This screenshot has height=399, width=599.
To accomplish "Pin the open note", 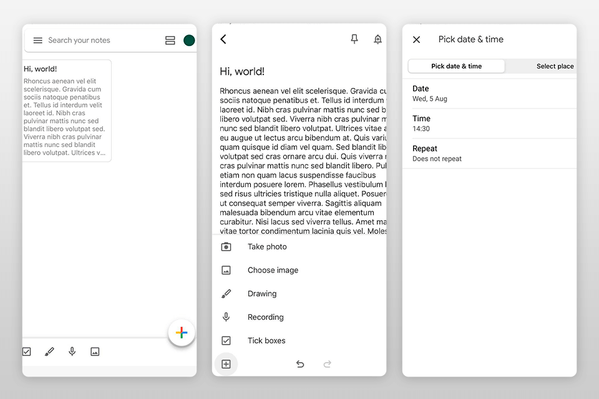I will (x=354, y=39).
